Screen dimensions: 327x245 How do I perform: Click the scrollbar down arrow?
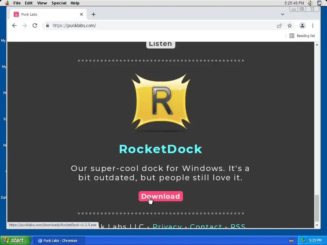pos(317,225)
